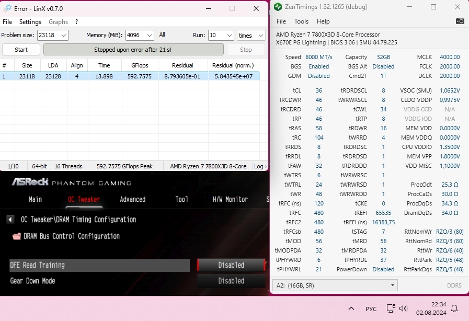Click the LinX Stop button
This screenshot has height=321, width=469.
coord(246,50)
